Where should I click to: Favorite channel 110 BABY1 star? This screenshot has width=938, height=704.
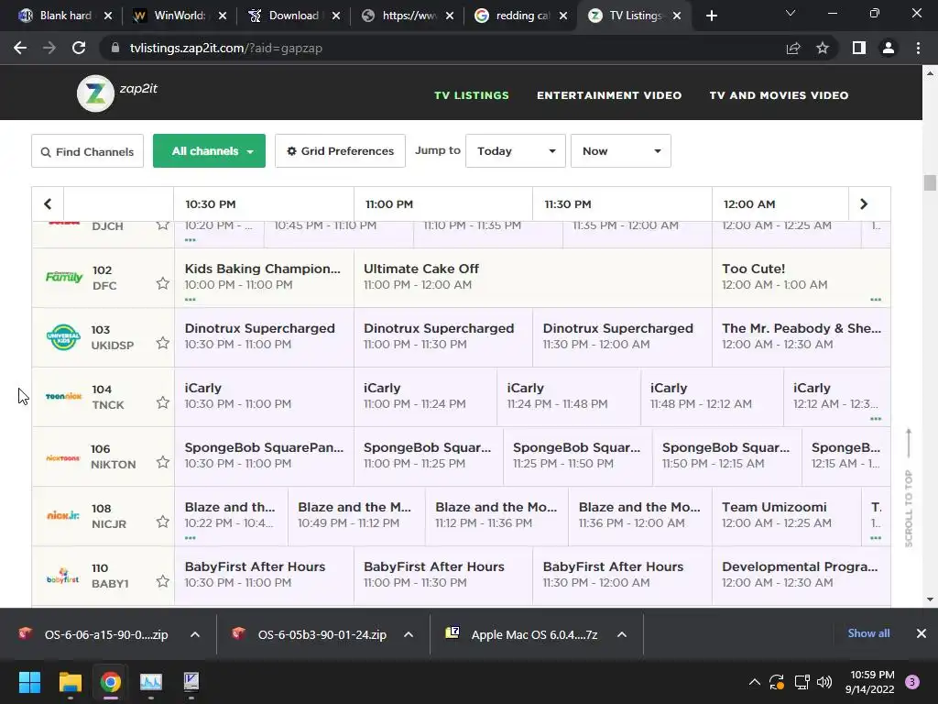(163, 581)
